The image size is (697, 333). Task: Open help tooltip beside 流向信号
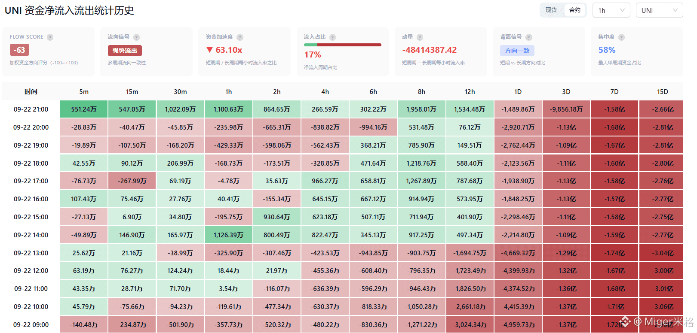(136, 37)
